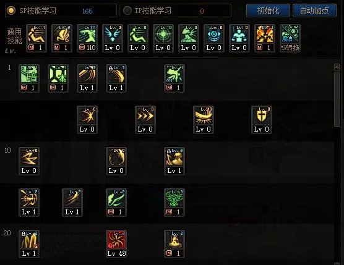Click the 初始化 reset button
This screenshot has width=344, height=265.
(268, 11)
